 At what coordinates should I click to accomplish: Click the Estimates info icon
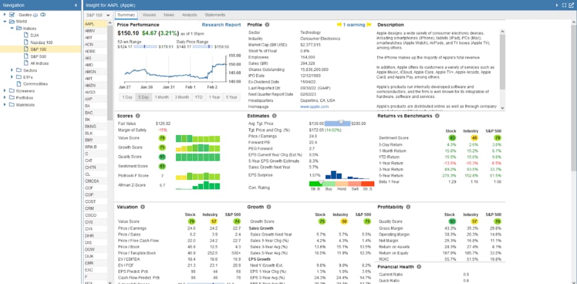[x=274, y=116]
